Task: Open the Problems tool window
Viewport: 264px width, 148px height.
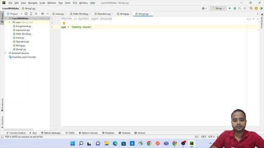Action: click(108, 133)
